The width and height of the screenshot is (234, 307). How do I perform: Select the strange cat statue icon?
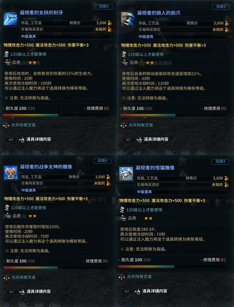pos(126,174)
